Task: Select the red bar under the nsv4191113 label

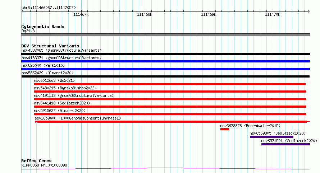Action: (x=170, y=99)
